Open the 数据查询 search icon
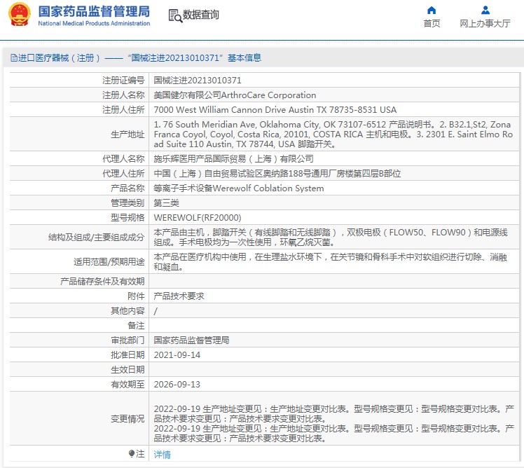The width and height of the screenshot is (524, 468). (x=175, y=15)
